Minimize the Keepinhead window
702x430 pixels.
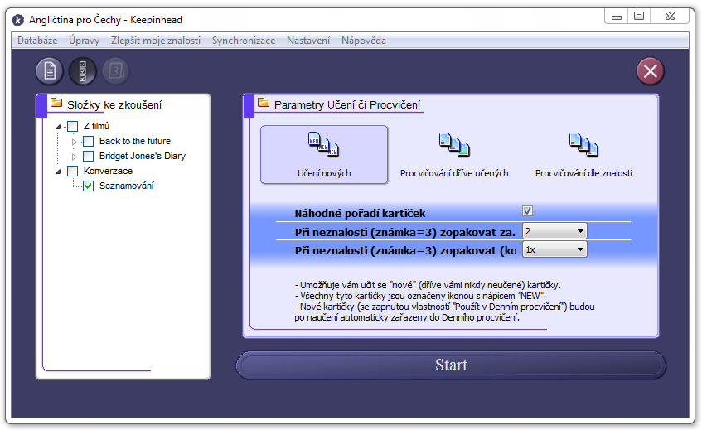point(617,17)
